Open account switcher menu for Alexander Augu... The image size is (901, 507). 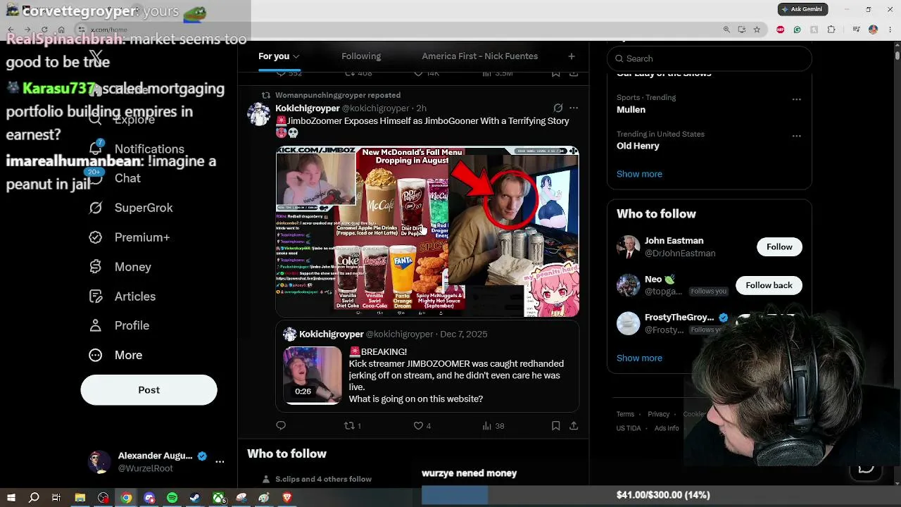click(x=220, y=461)
